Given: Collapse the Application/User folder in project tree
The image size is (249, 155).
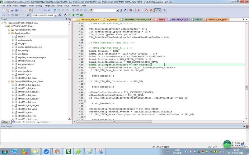Looking at the screenshot, I should 9,33.
